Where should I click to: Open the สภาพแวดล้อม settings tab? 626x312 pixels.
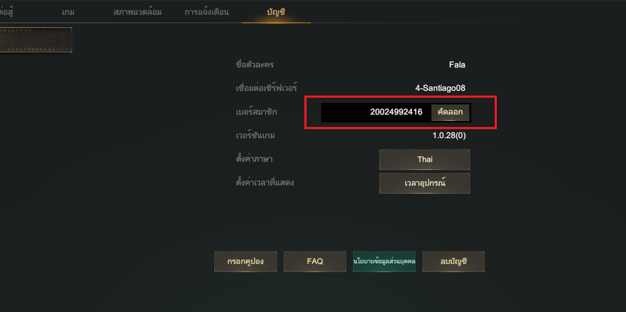coord(137,12)
